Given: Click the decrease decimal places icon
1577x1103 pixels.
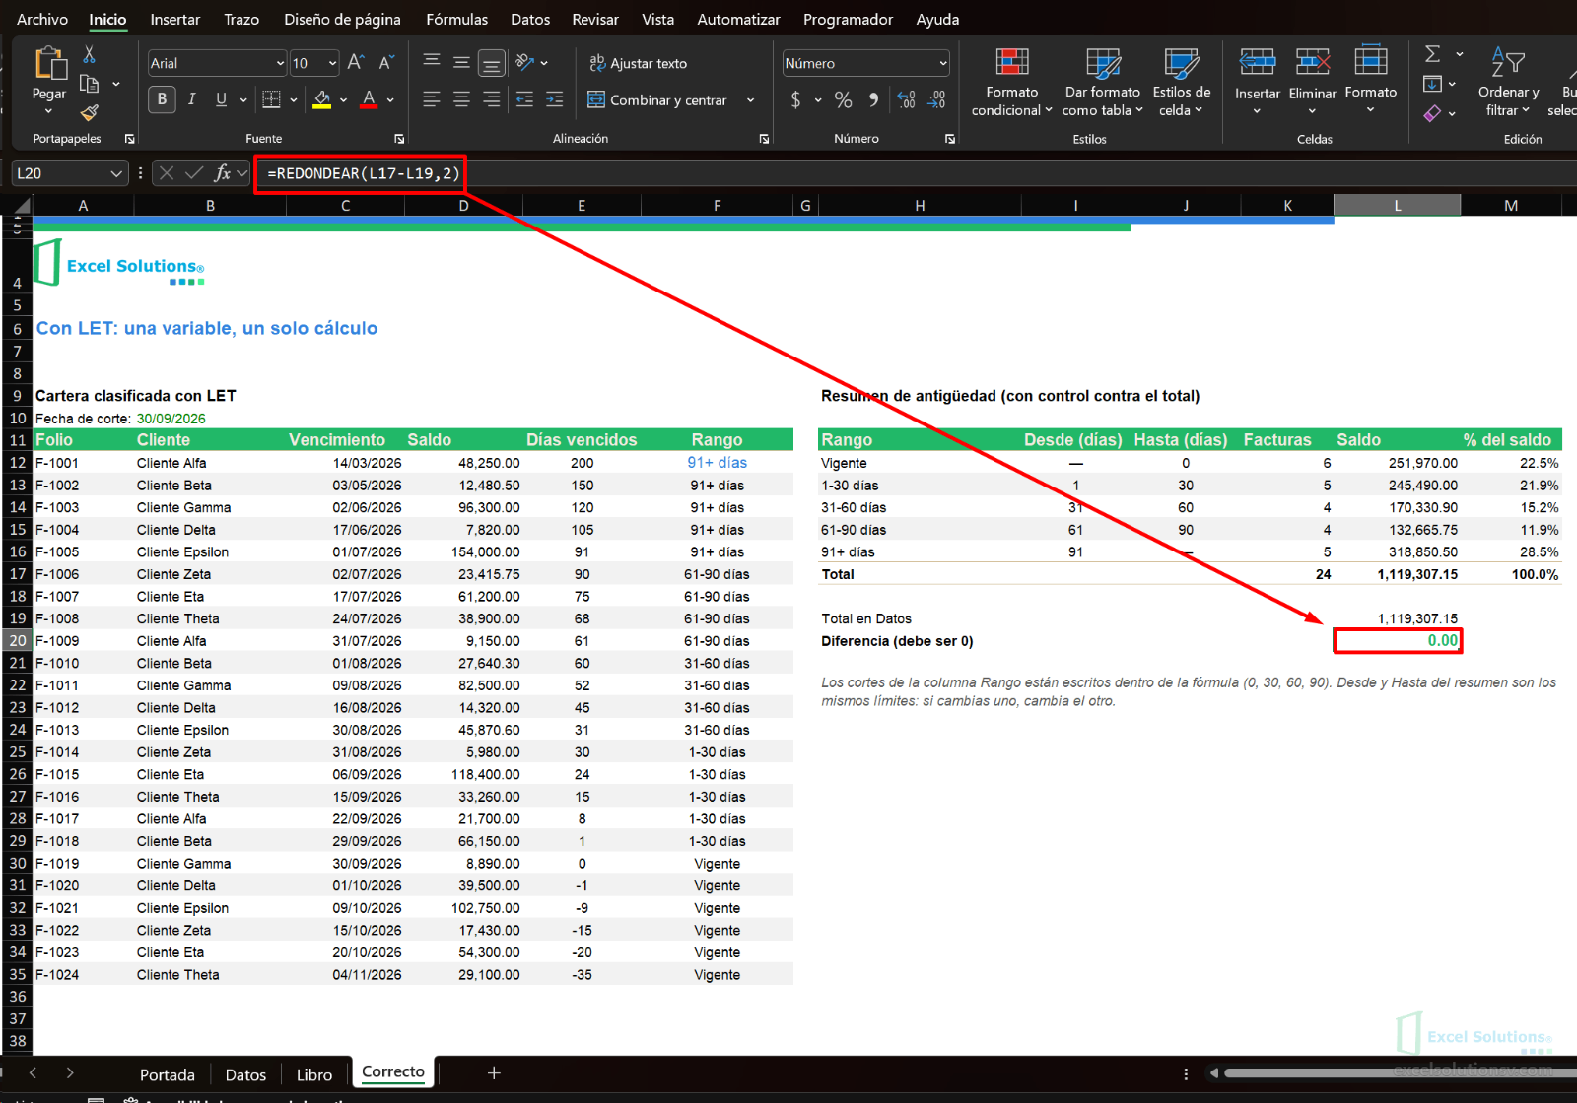Looking at the screenshot, I should click(x=936, y=99).
